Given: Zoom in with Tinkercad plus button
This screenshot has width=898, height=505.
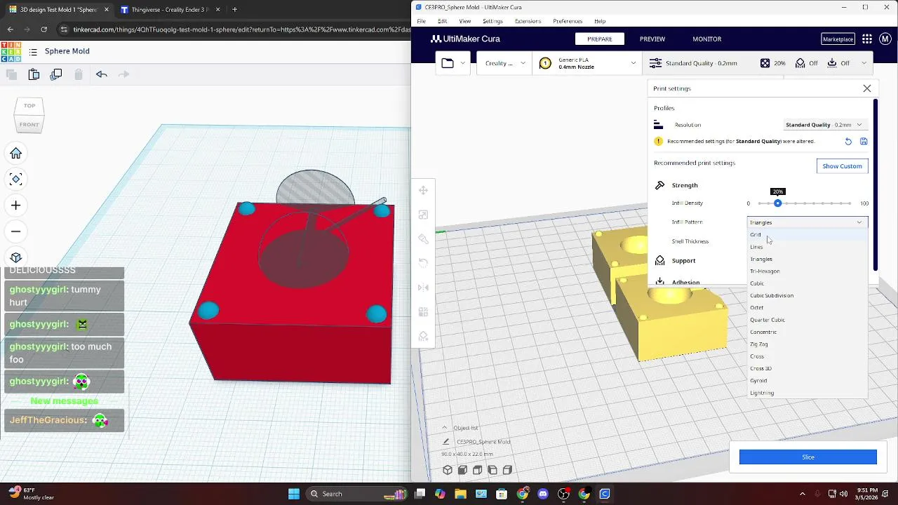Looking at the screenshot, I should coord(16,206).
